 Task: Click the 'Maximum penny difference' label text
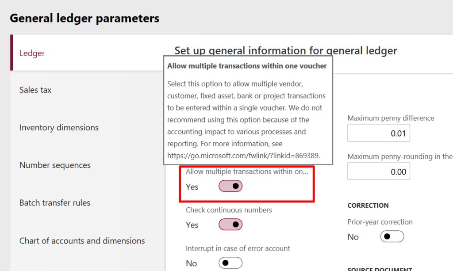tap(391, 118)
